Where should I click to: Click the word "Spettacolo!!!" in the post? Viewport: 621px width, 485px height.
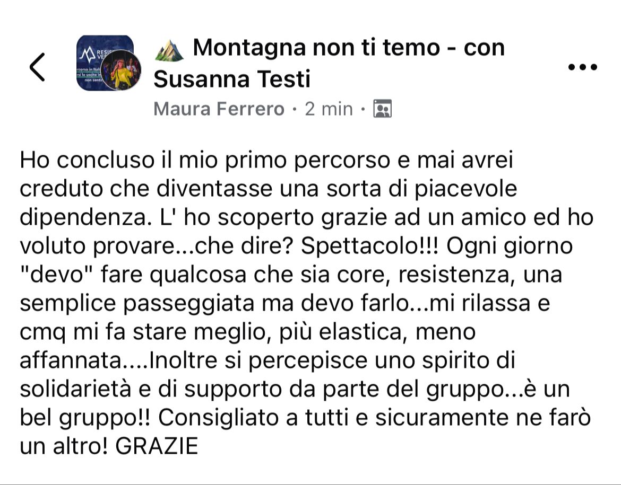(369, 246)
